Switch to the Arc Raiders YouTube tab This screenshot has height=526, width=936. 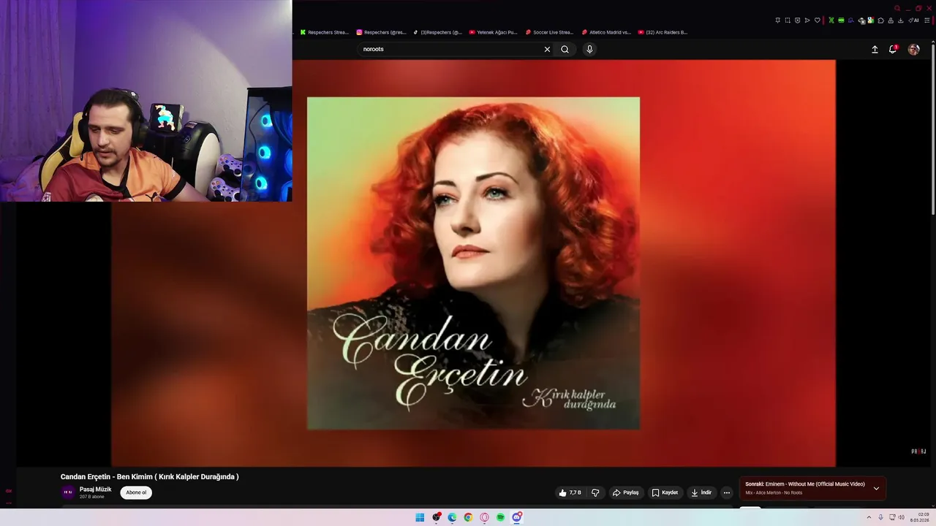point(663,32)
